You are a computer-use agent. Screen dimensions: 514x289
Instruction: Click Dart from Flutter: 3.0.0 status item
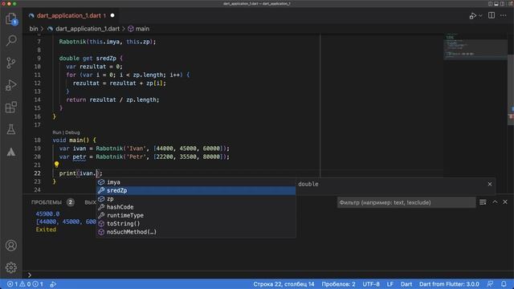pyautogui.click(x=449, y=284)
